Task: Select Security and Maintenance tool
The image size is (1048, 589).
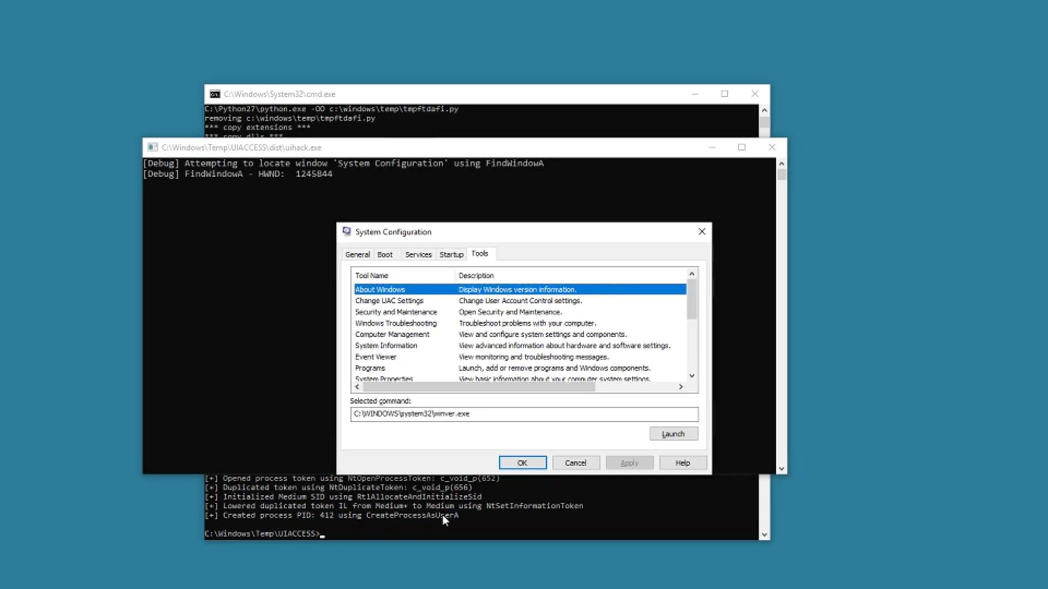Action: (520, 312)
